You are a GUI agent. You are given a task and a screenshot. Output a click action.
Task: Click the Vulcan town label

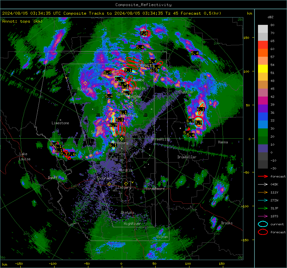(162, 237)
